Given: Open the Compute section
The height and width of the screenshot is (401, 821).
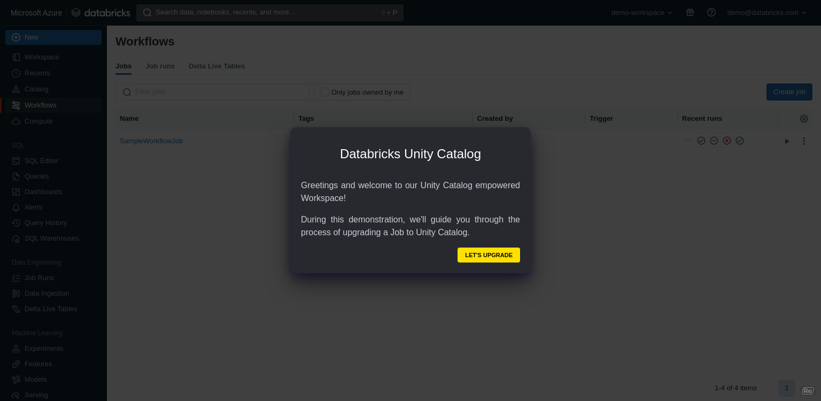Looking at the screenshot, I should coord(38,121).
